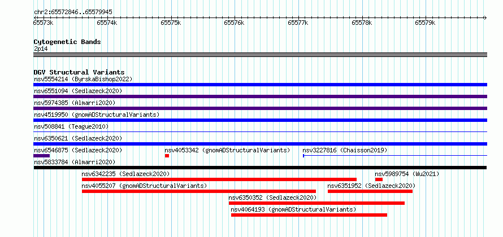Click the ruler's right end arrowhead
503x237 pixels.
485,17
